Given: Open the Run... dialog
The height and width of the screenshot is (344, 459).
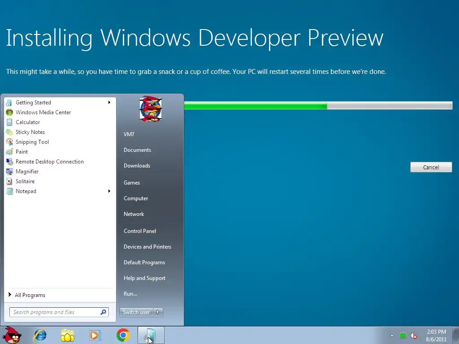Looking at the screenshot, I should click(x=130, y=294).
